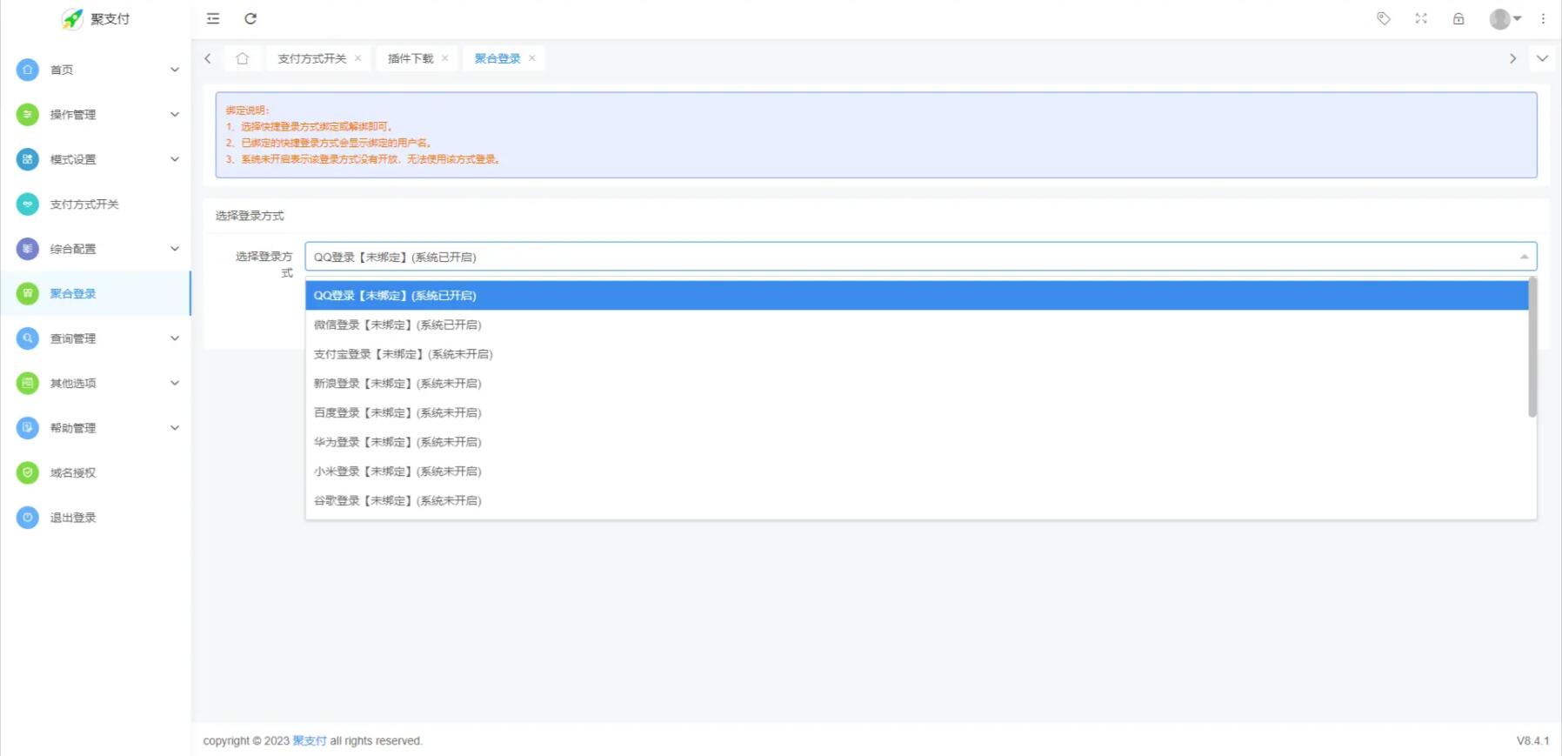Open 支付方式开关 in the sidebar
1562x756 pixels.
coord(84,204)
